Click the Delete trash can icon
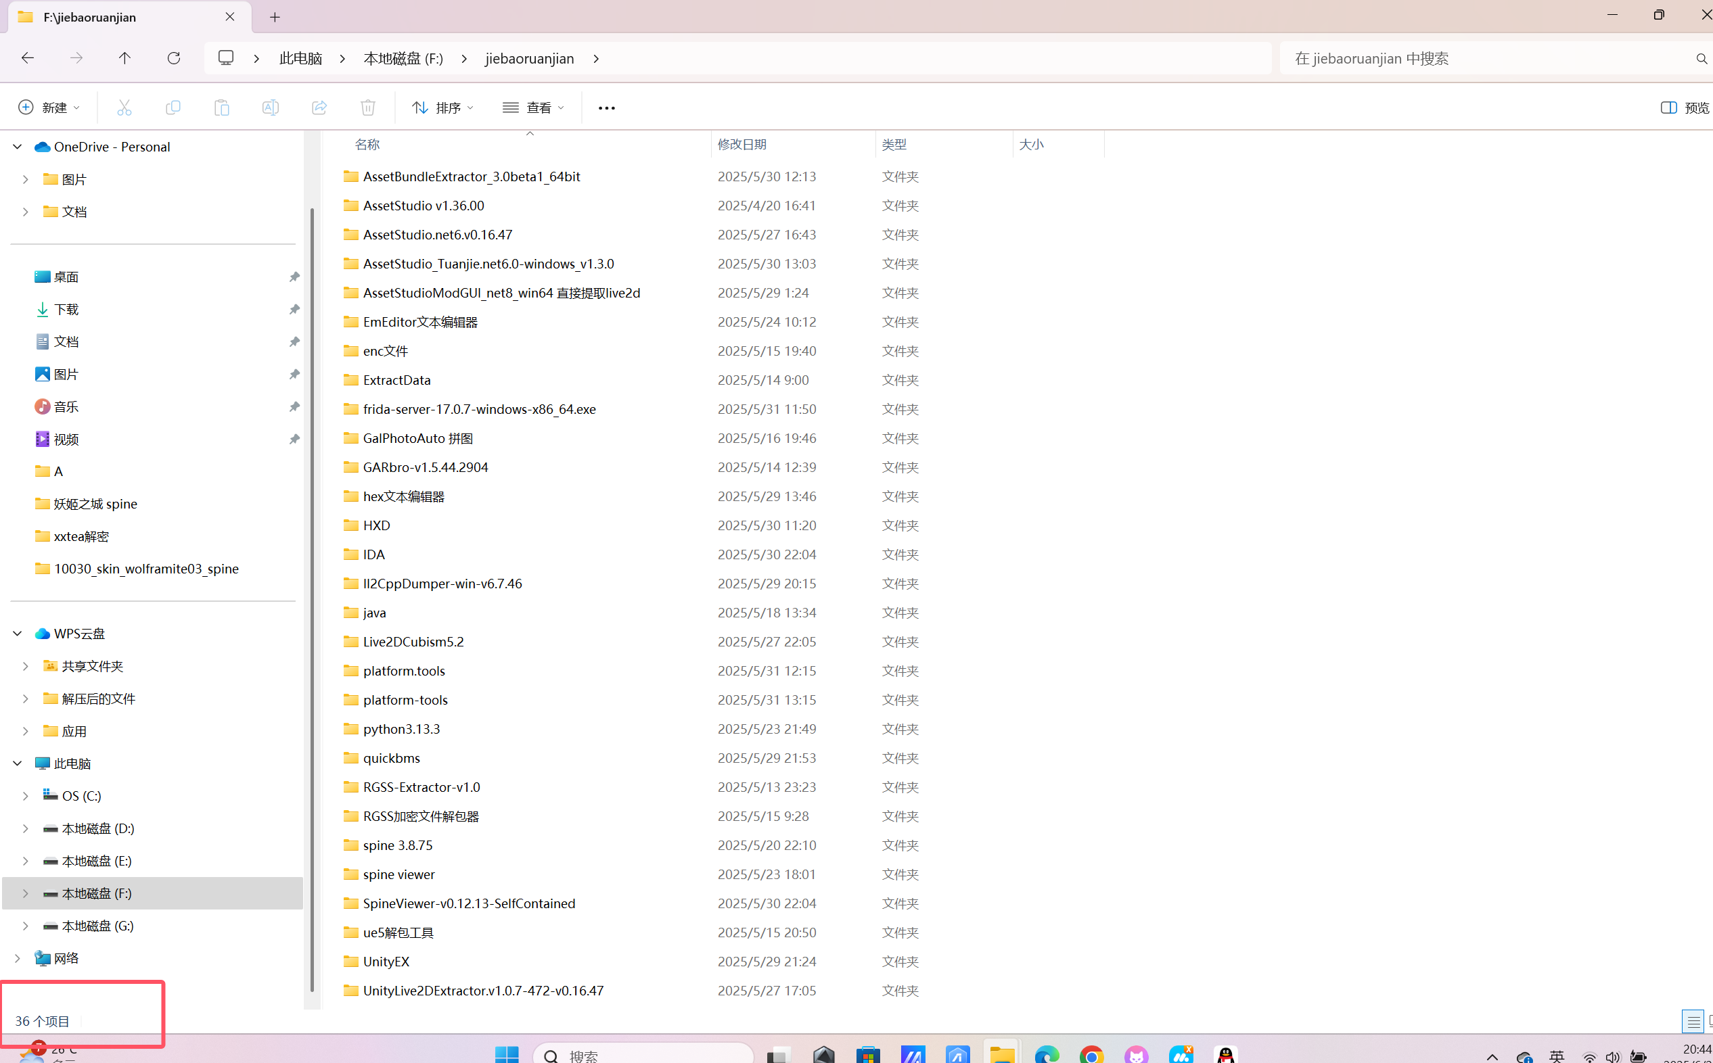Screen dimensions: 1713x1063 [368, 108]
